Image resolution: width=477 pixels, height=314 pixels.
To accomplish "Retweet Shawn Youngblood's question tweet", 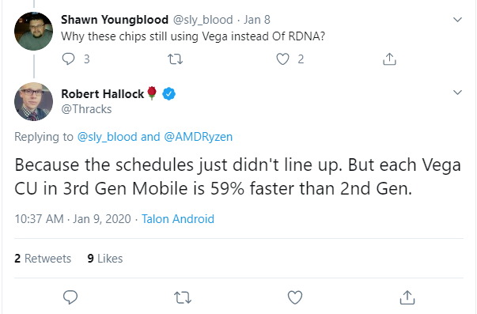I will (176, 59).
